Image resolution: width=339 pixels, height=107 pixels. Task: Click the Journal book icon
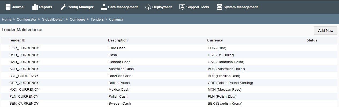(8, 7)
